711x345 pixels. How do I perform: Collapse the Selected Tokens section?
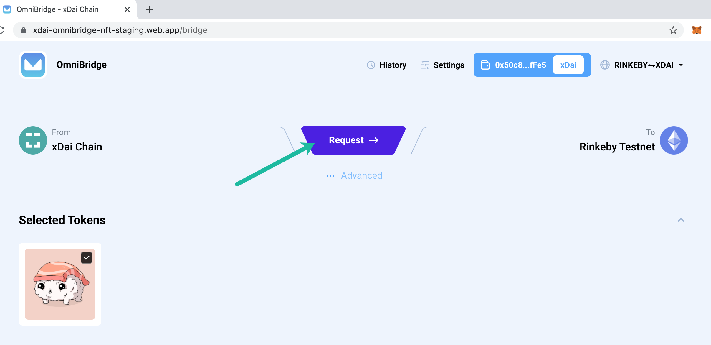coord(681,220)
